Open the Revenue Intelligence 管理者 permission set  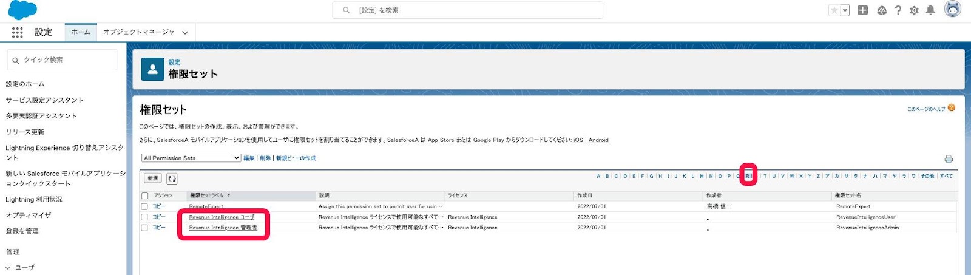point(223,228)
